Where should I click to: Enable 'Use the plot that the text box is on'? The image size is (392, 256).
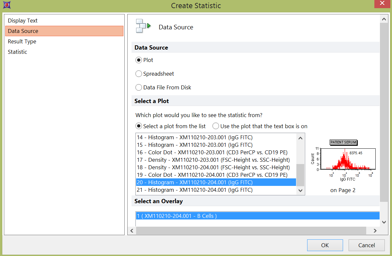coord(216,126)
